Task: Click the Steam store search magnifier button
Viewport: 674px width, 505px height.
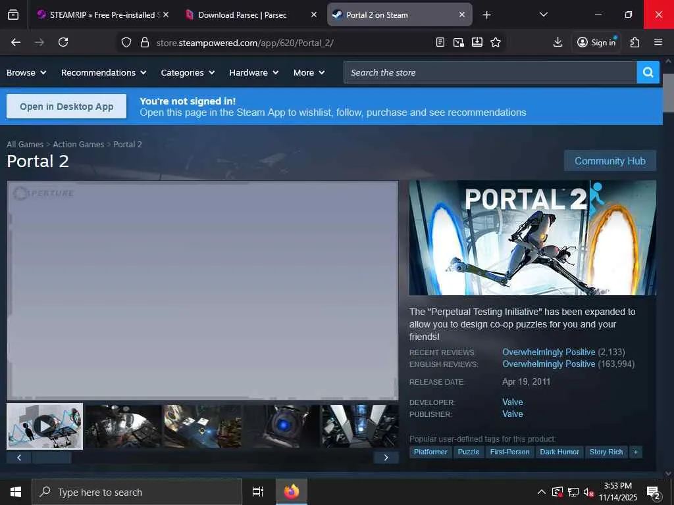Action: pyautogui.click(x=648, y=72)
